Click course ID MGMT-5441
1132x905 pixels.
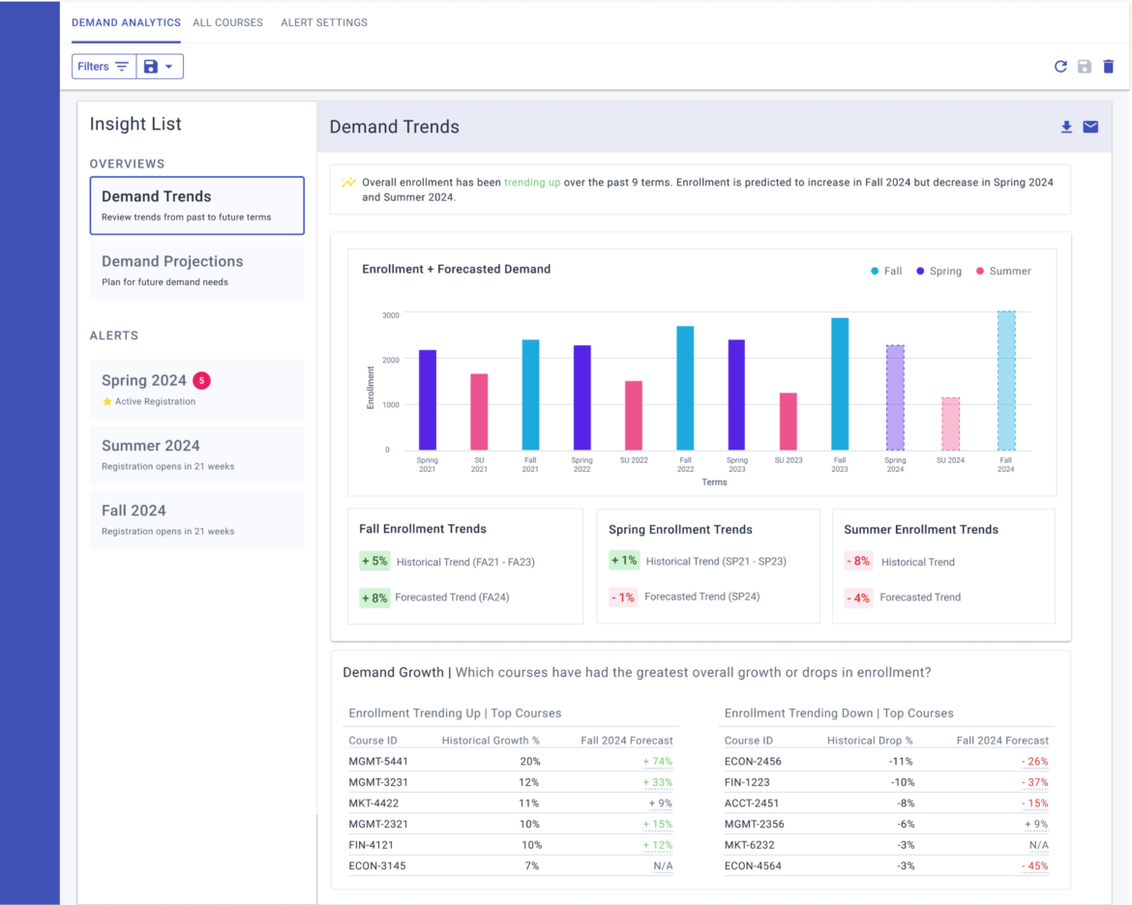coord(378,761)
